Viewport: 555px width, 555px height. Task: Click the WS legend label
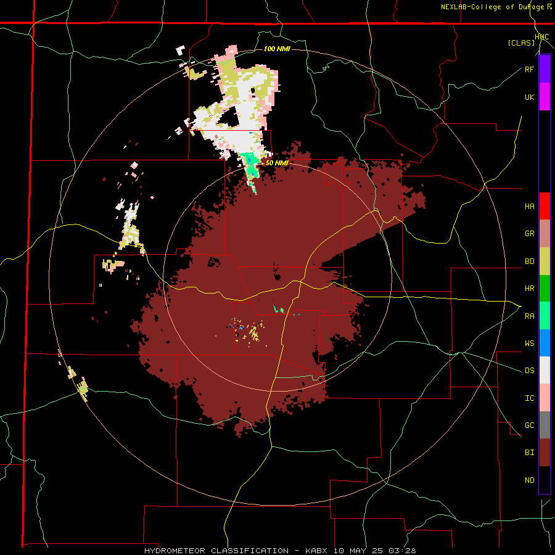point(529,343)
